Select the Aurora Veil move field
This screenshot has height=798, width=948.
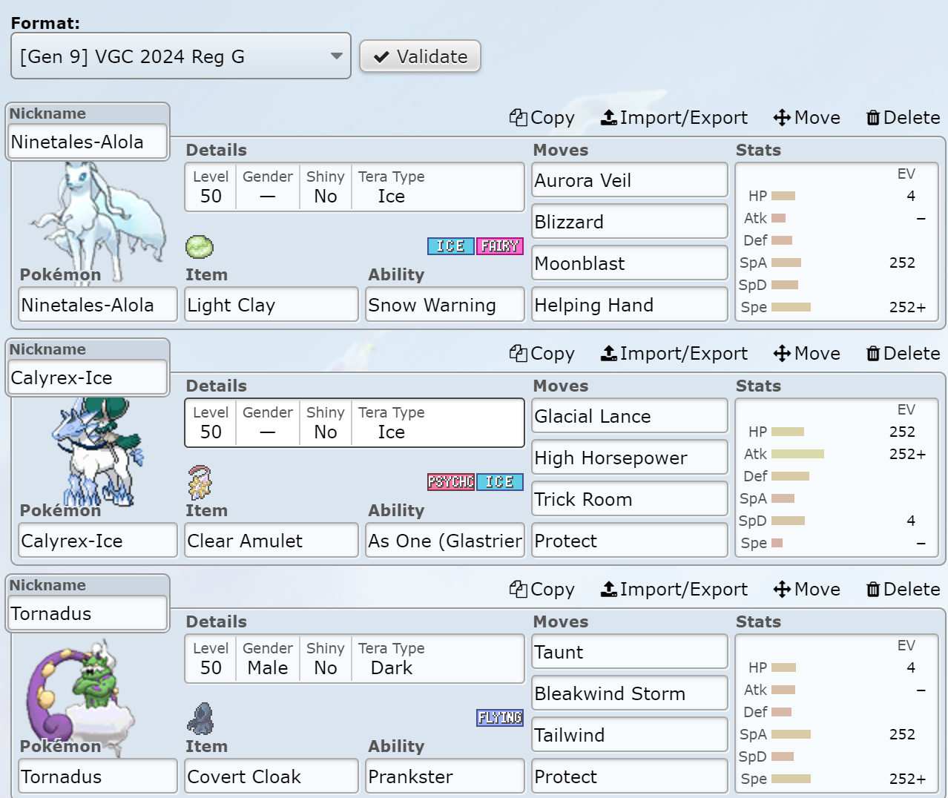[630, 180]
